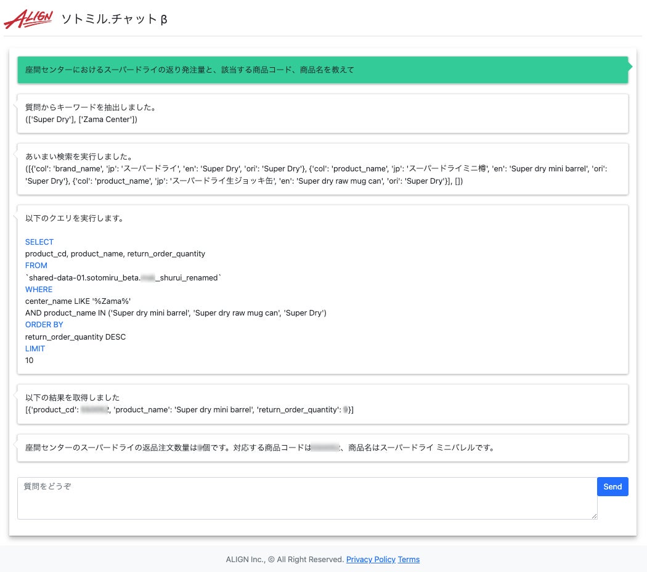Viewport: 647px width, 572px height.
Task: Click the ORDER BY keyword
Action: point(44,324)
